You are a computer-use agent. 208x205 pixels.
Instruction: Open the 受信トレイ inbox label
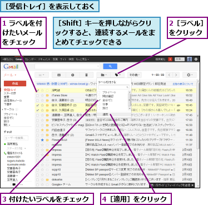pyautogui.click(x=10, y=90)
